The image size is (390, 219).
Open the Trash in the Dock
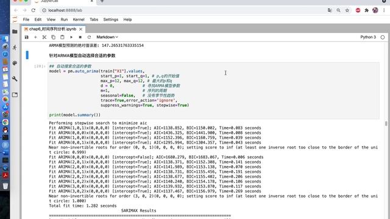(5, 186)
